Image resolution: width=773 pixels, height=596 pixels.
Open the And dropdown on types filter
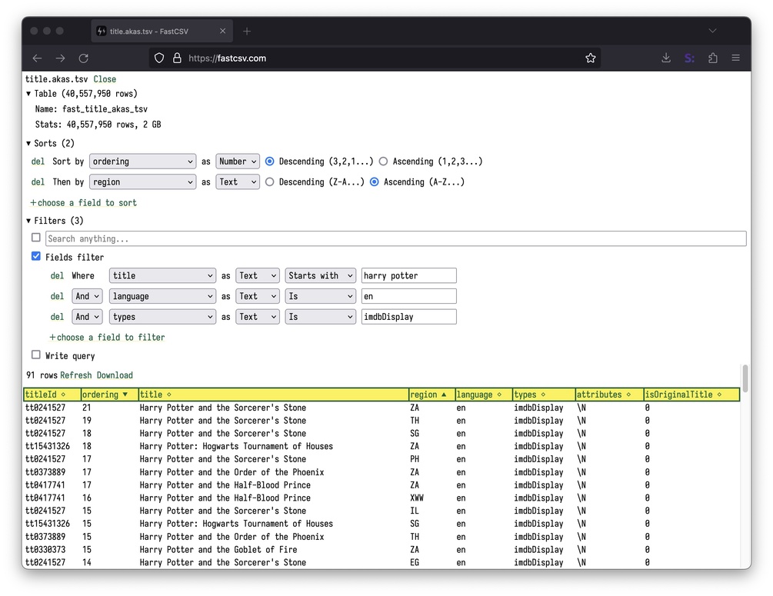pyautogui.click(x=87, y=317)
